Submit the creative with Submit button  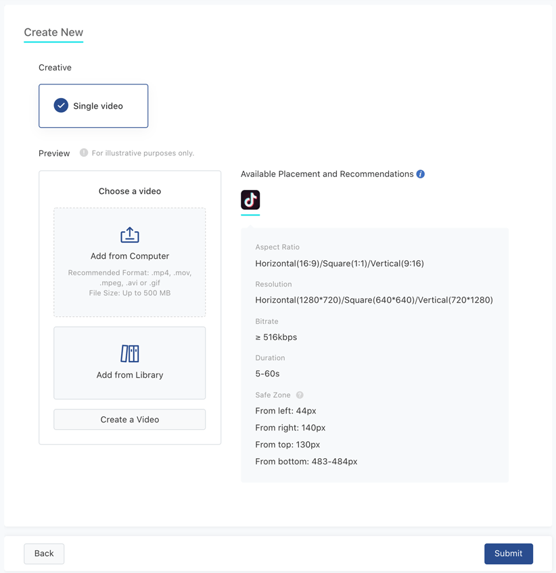click(508, 553)
